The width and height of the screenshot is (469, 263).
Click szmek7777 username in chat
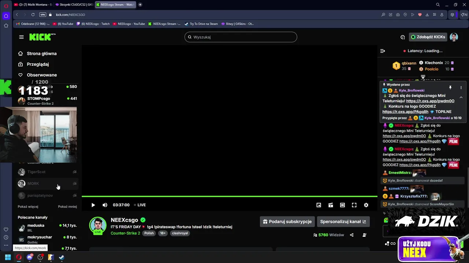click(x=399, y=188)
